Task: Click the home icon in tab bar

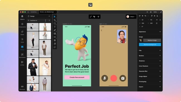Action: (x=28, y=12)
